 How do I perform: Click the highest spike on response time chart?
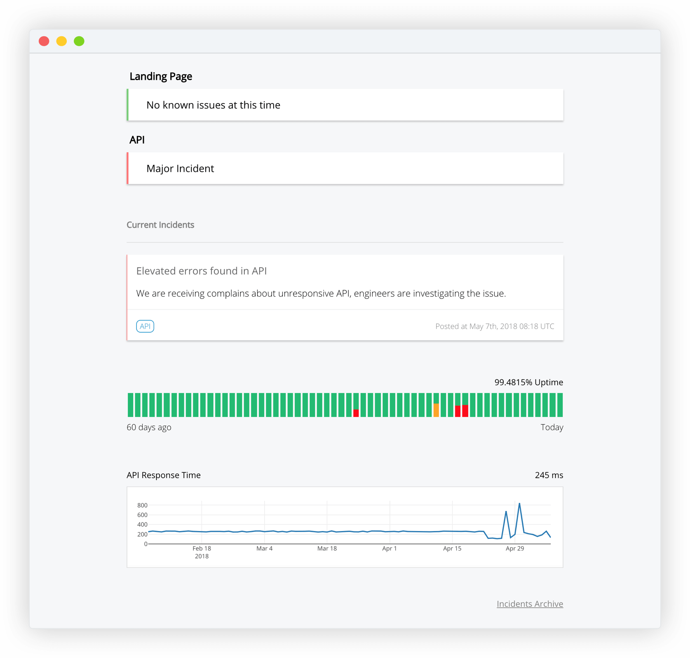[x=520, y=504]
